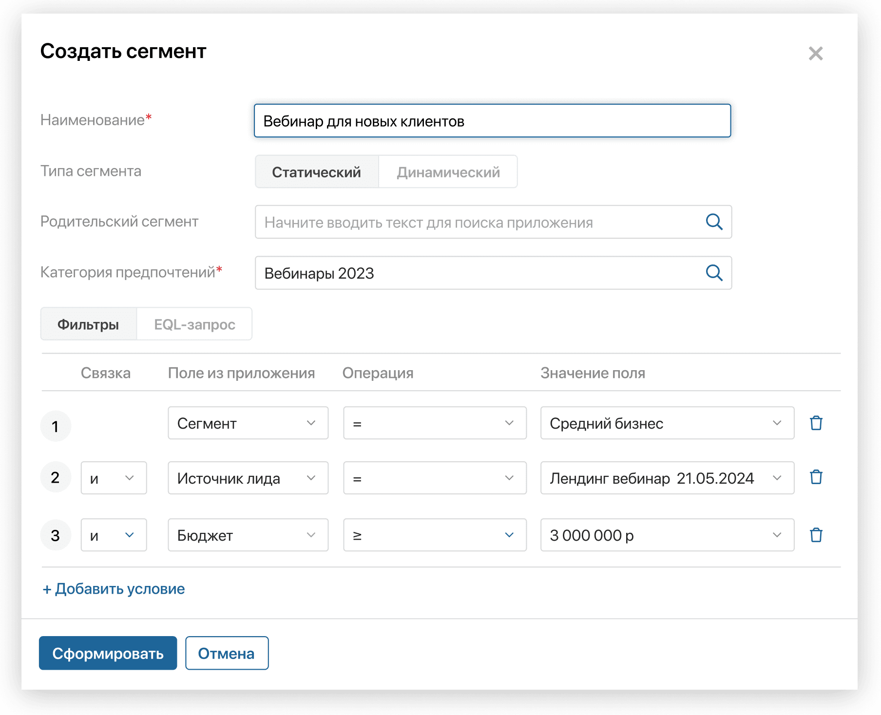Viewport: 881px width, 715px height.
Task: Click the Категория предпочтений label
Action: (x=131, y=272)
